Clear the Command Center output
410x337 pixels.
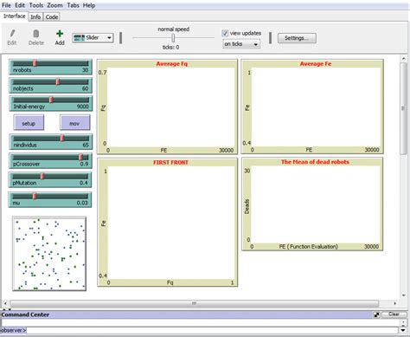click(x=394, y=314)
